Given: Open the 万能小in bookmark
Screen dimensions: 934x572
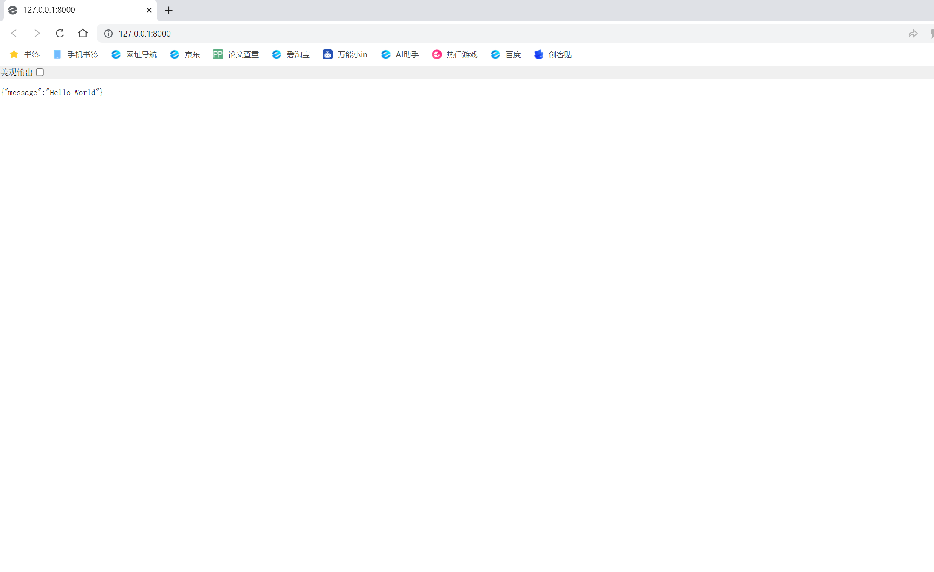Looking at the screenshot, I should click(345, 54).
